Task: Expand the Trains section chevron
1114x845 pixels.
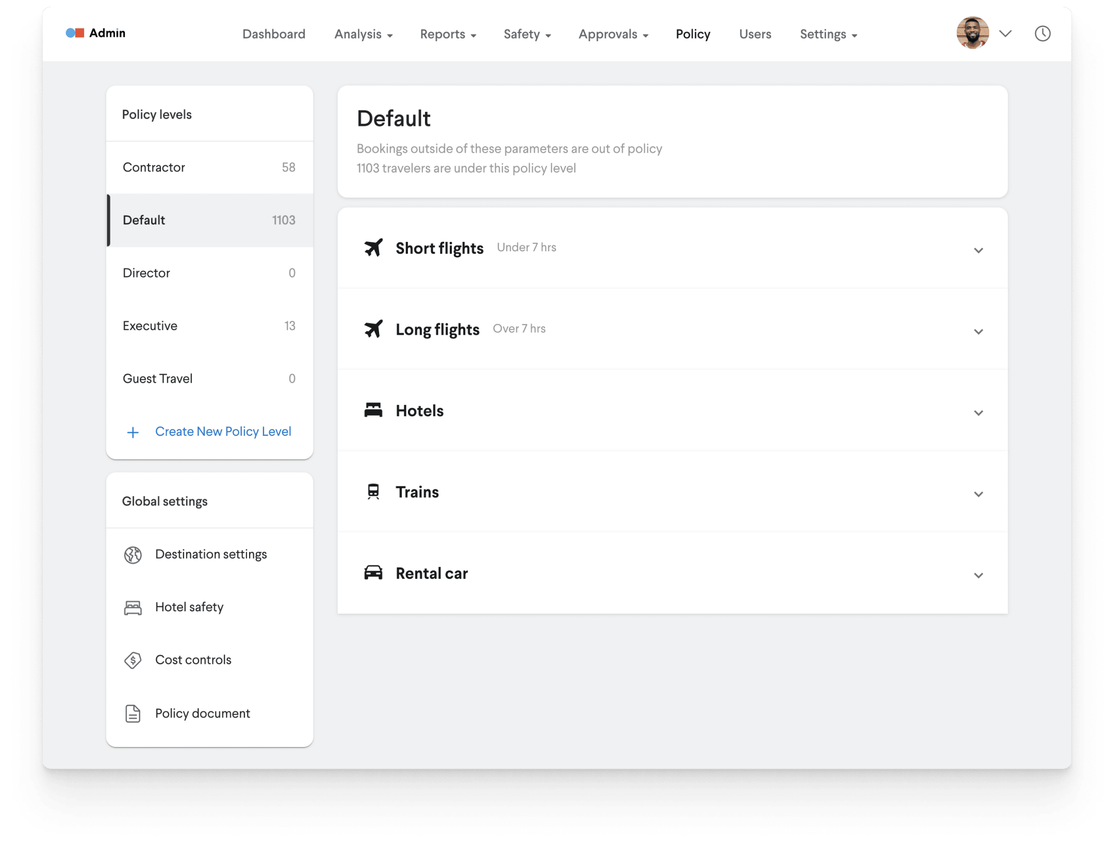Action: 978,494
